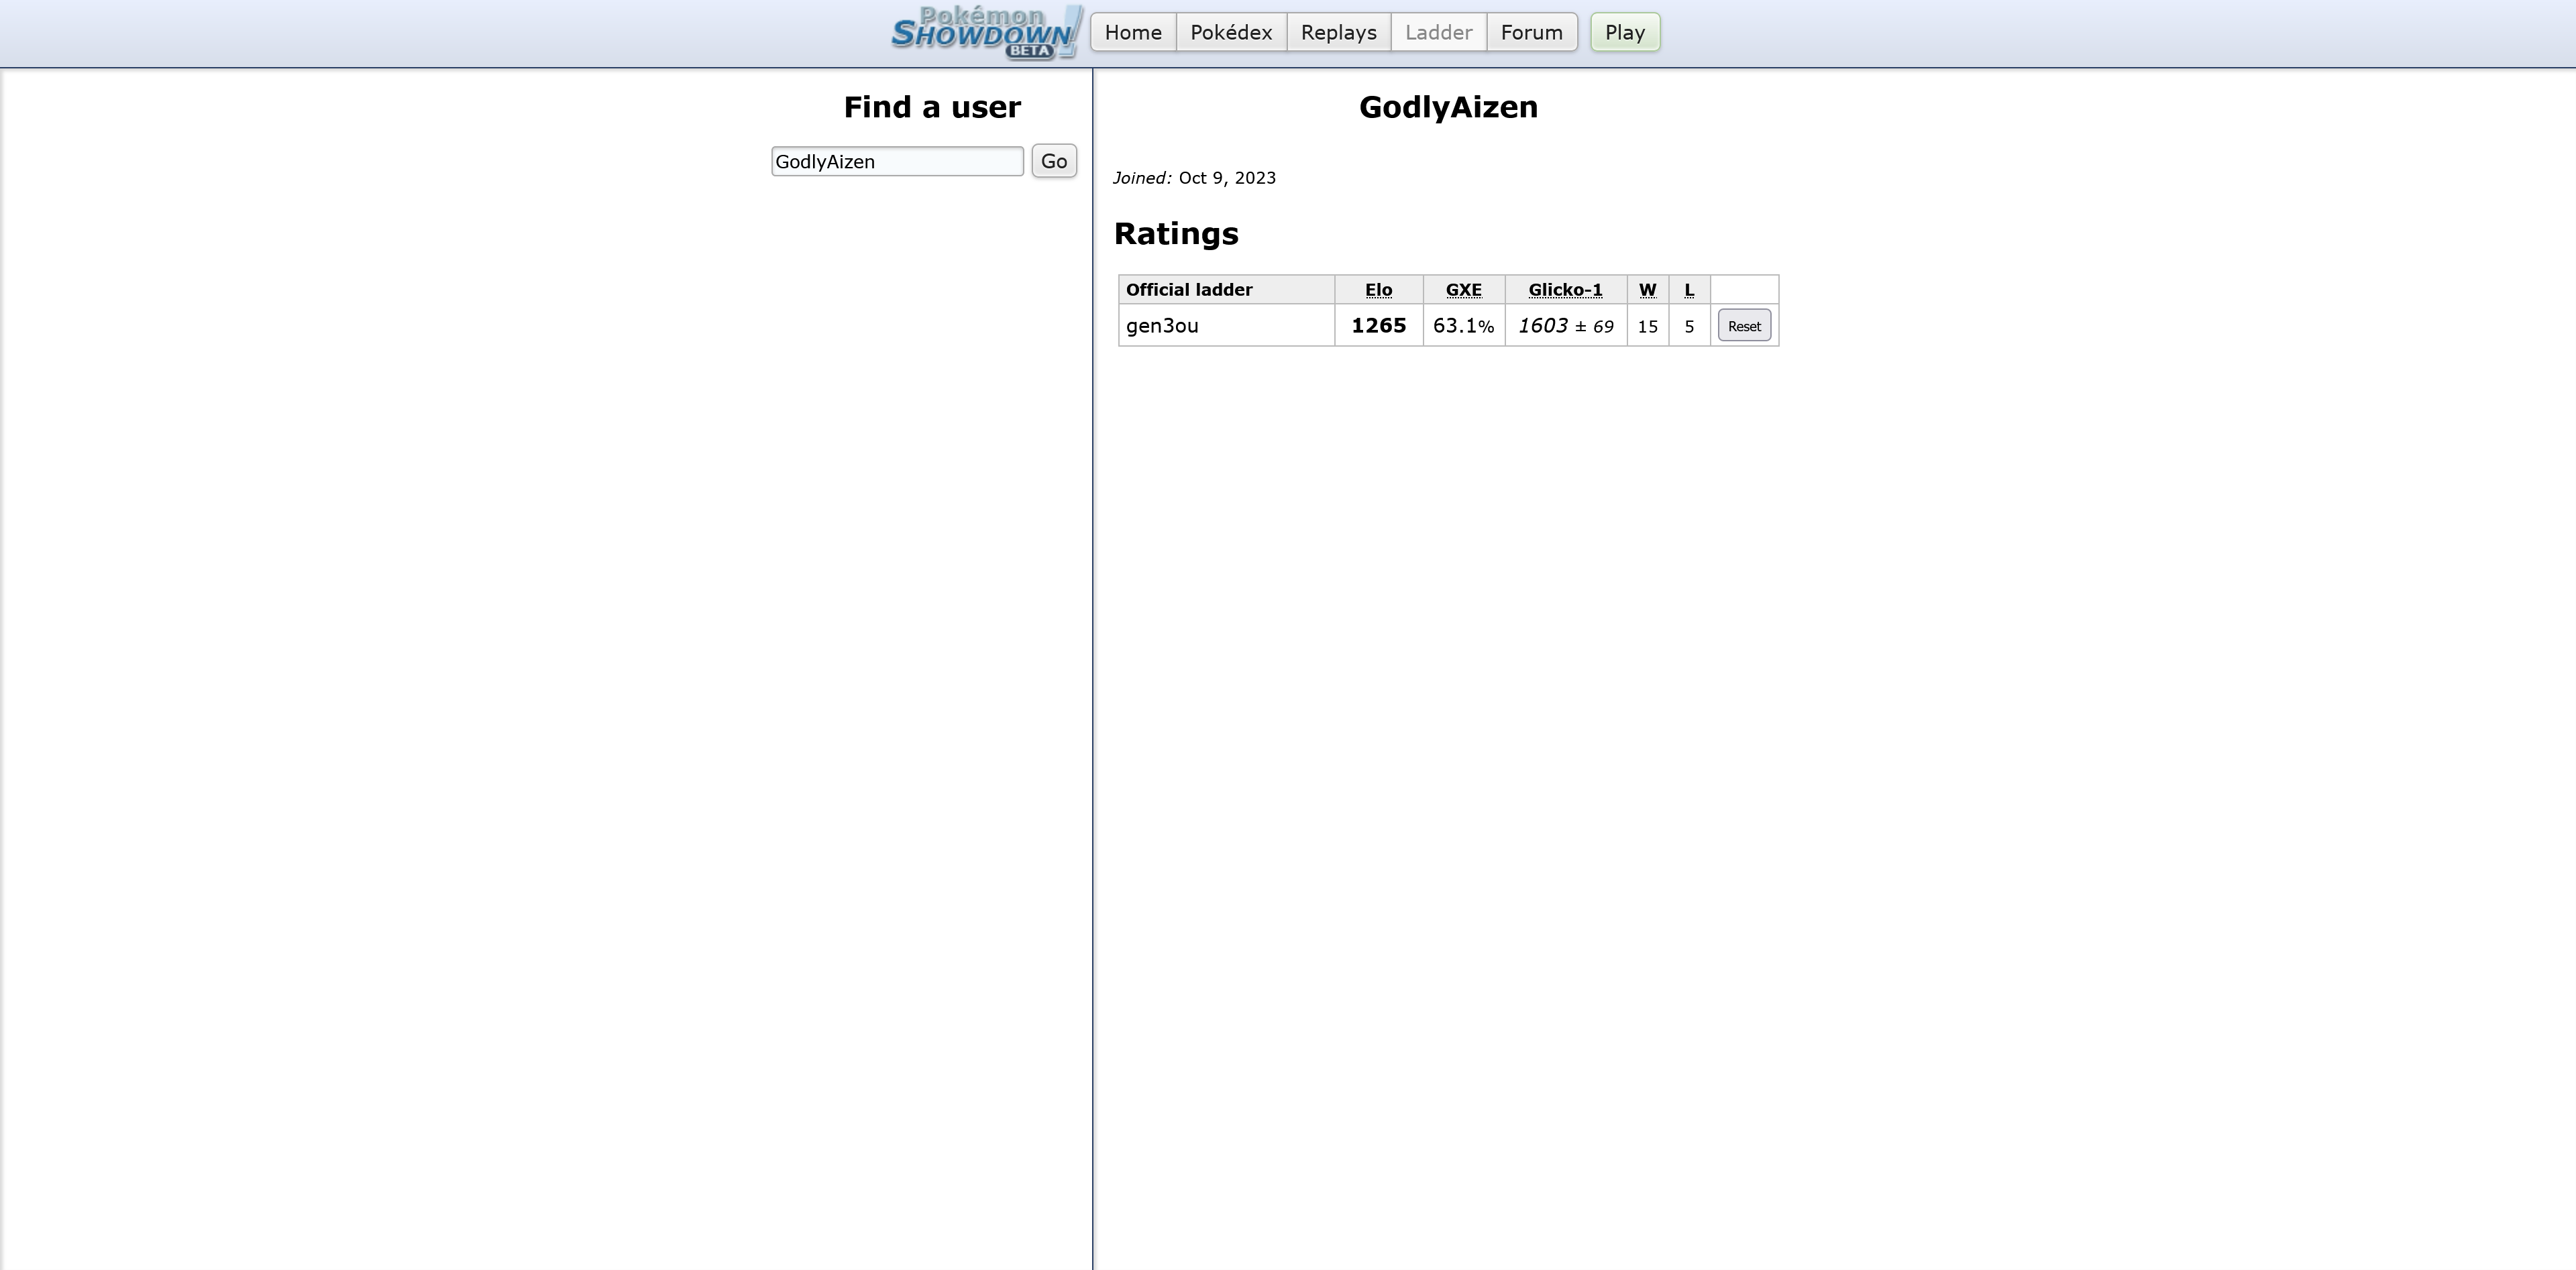Click the 1265 Elo value
2576x1270 pixels.
pyautogui.click(x=1378, y=326)
